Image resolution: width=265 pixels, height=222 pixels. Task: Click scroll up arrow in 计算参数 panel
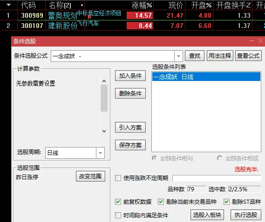104,81
